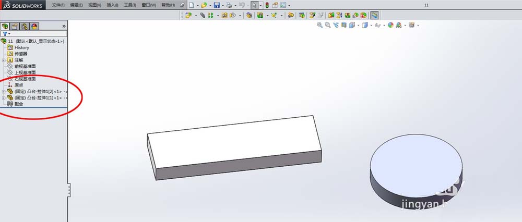Open the Display Style dropdown arrow
The image size is (522, 222).
click(371, 25)
